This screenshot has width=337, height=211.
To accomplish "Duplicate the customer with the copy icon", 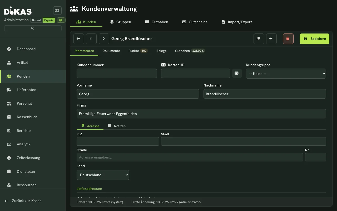I will [259, 39].
